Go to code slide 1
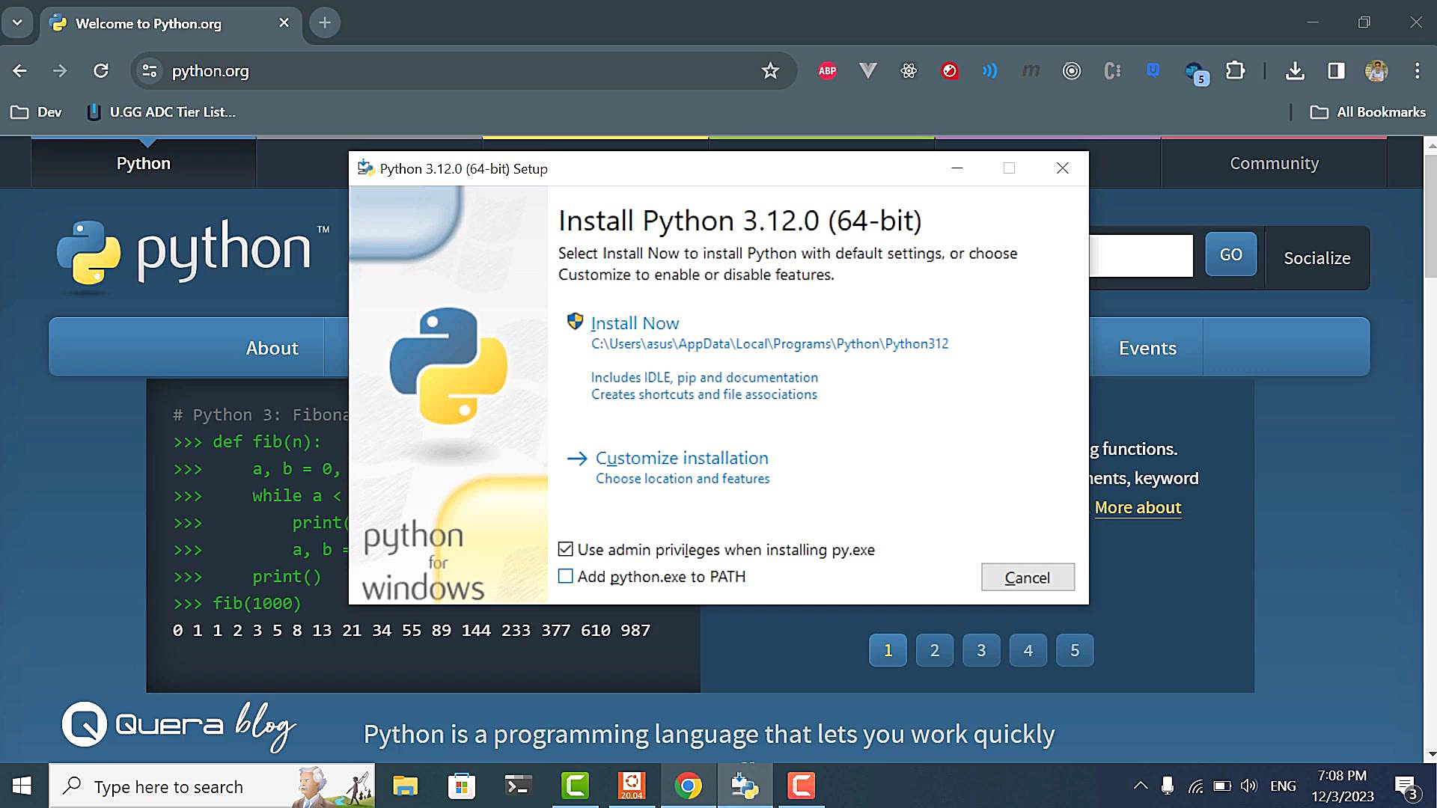The width and height of the screenshot is (1437, 808). point(888,650)
